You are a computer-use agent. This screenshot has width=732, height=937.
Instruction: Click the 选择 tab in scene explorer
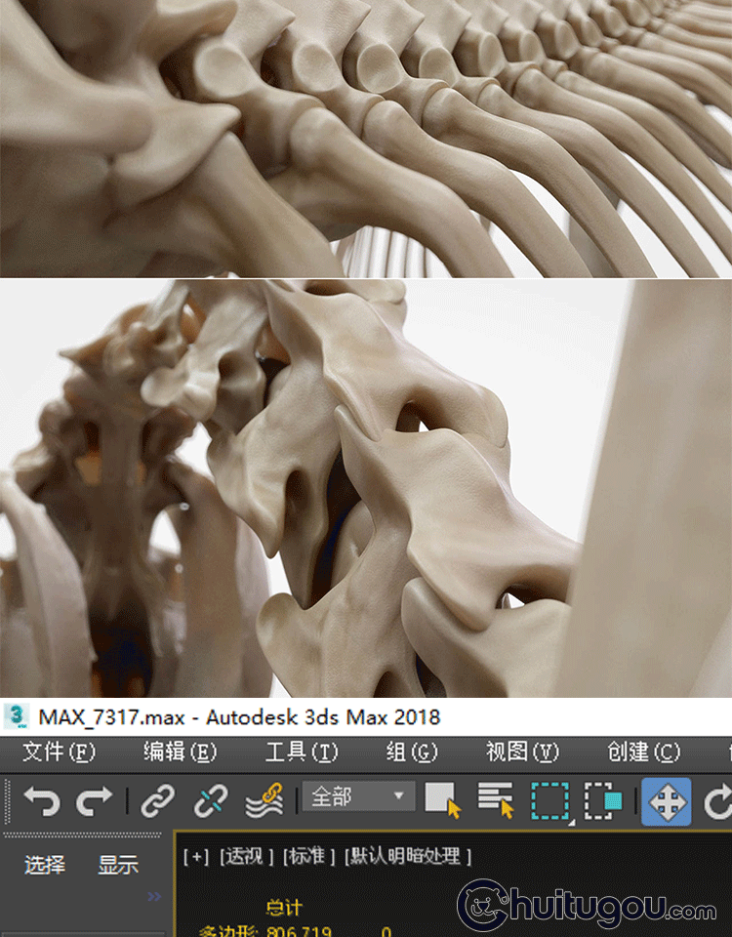point(45,865)
